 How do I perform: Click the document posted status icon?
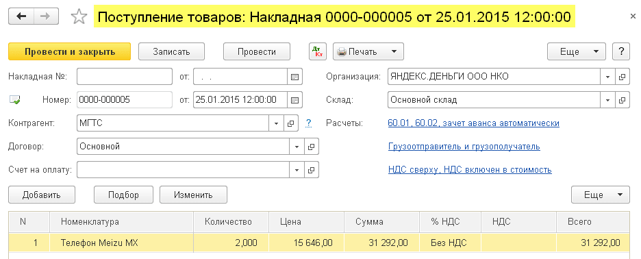click(x=14, y=99)
